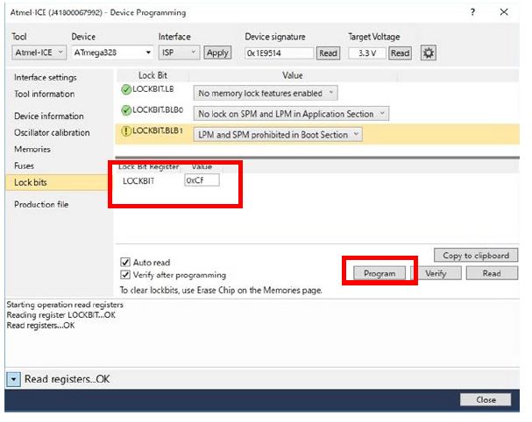Viewport: 532px width, 422px height.
Task: Click the yellow LOCKBIT.BLB1 warning icon
Action: coord(126,135)
